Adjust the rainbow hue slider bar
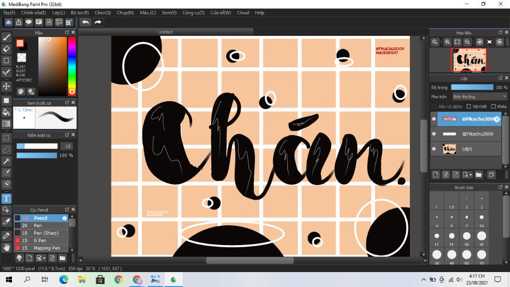 pos(72,66)
